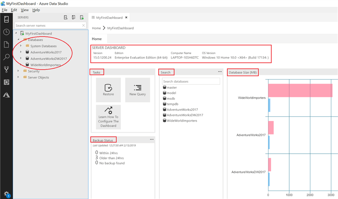
Task: Open the Backup Status ellipsis menu
Action: 152,139
